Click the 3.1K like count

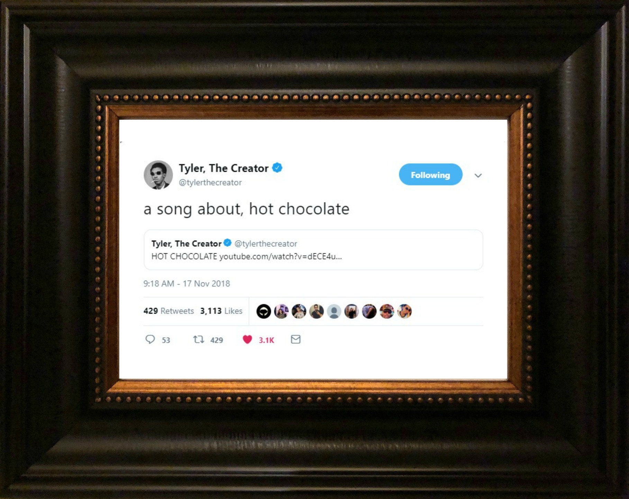click(x=266, y=340)
